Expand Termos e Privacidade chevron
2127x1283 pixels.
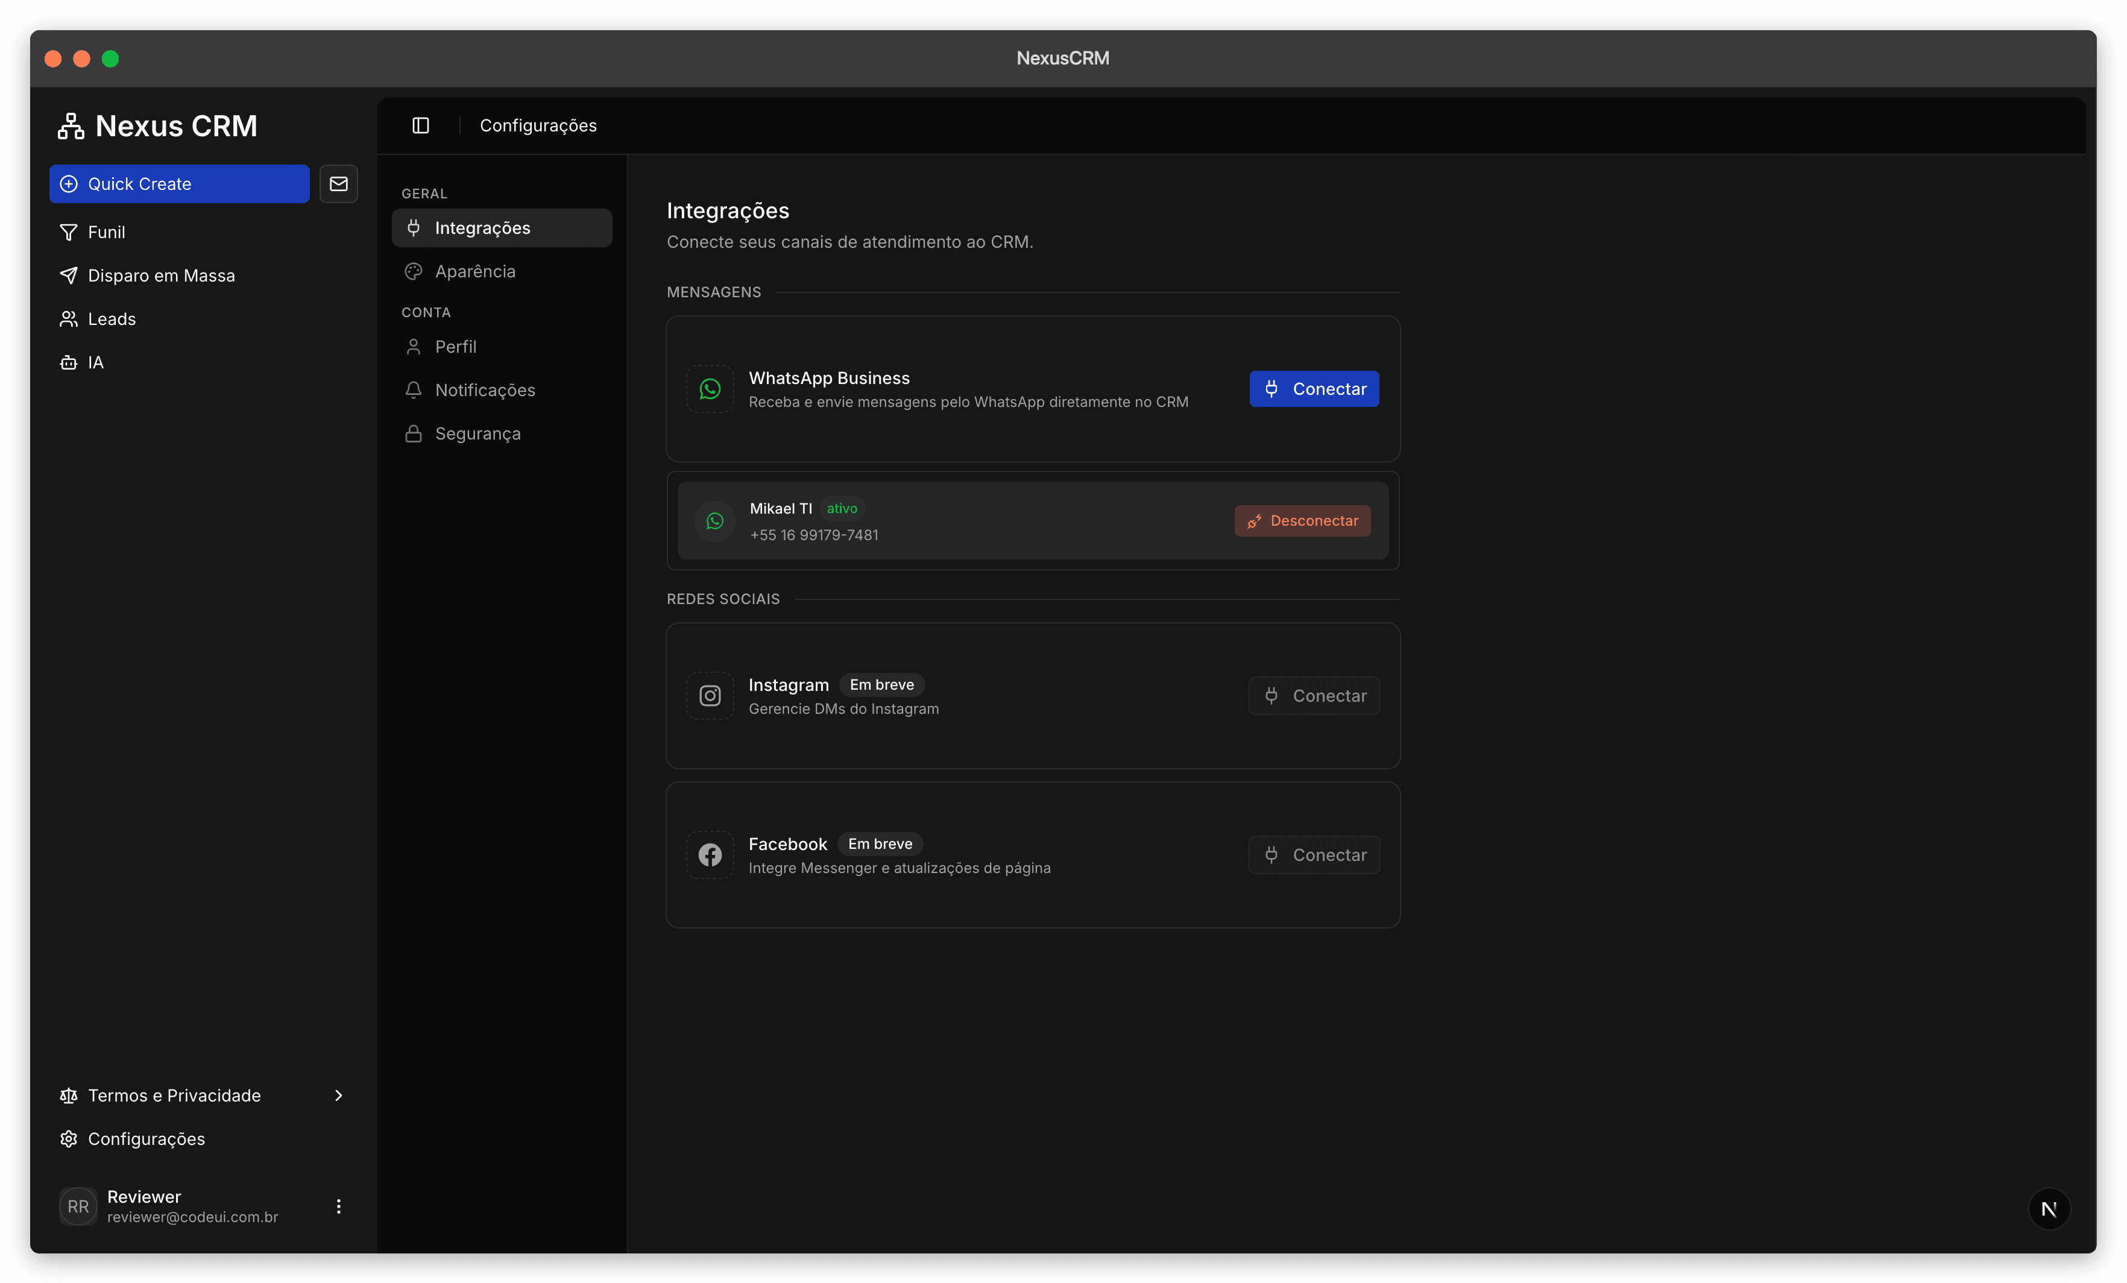338,1095
